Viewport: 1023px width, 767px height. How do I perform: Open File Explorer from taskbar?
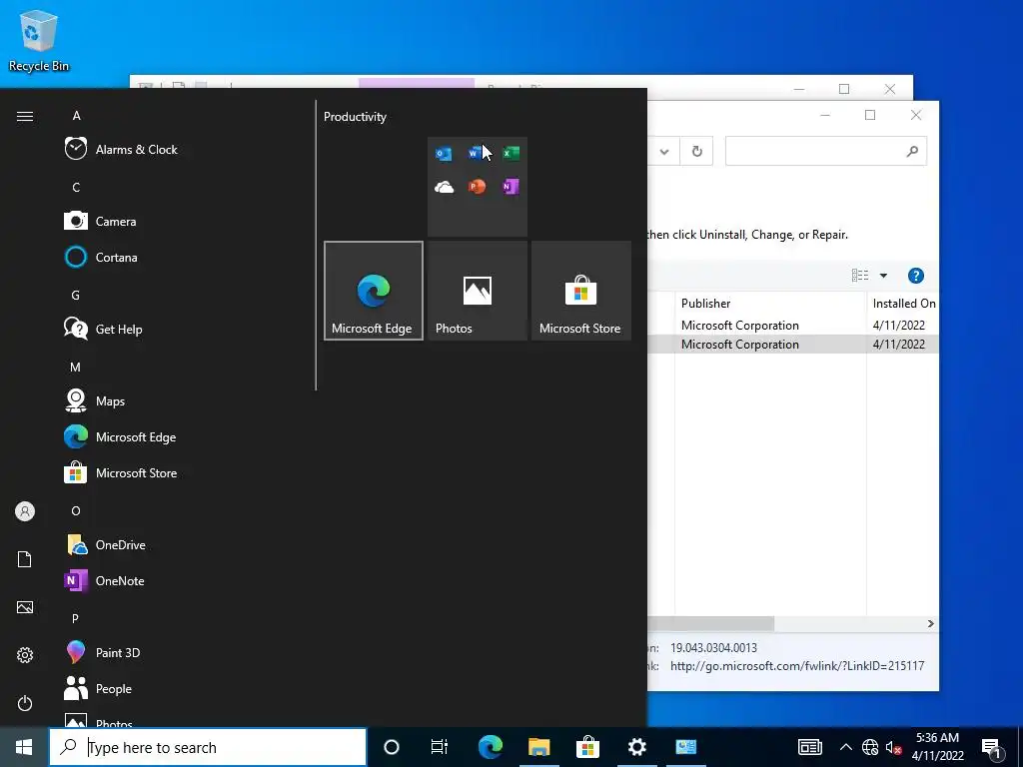point(539,747)
